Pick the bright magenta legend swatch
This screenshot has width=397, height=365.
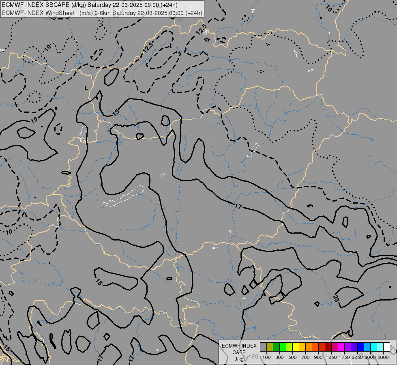click(x=341, y=347)
